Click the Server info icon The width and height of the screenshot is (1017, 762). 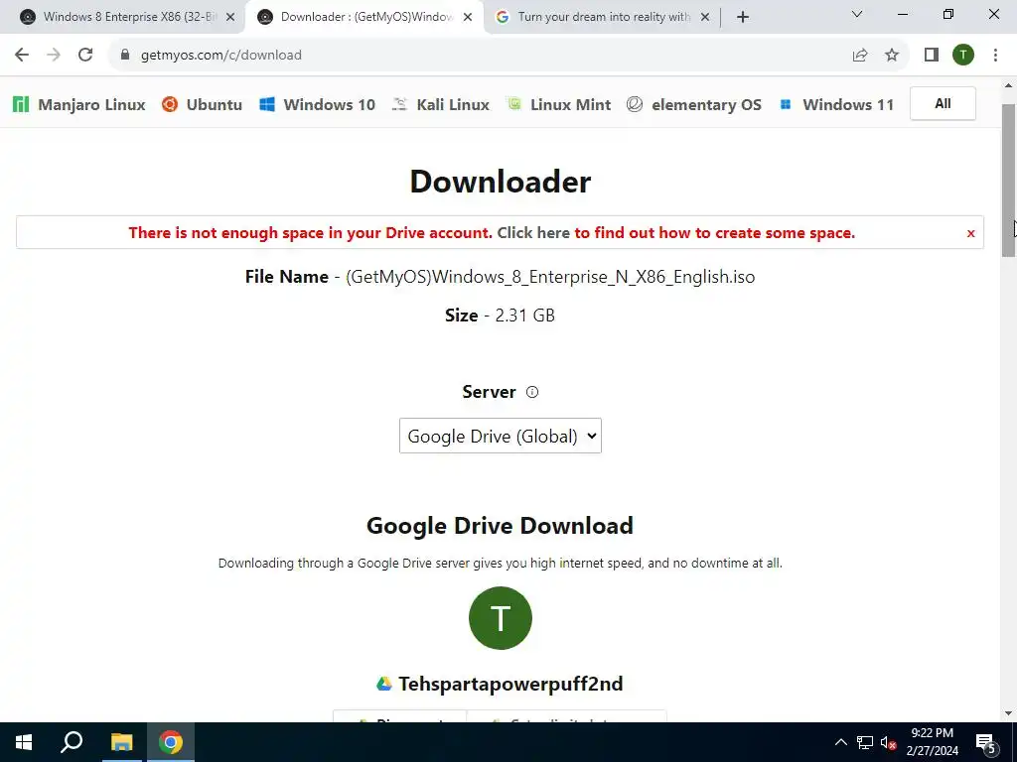[532, 392]
